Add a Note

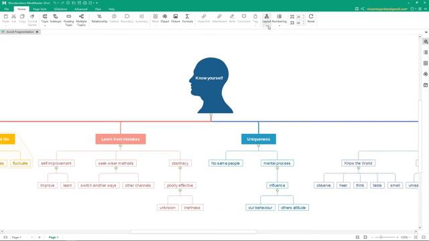(232, 18)
